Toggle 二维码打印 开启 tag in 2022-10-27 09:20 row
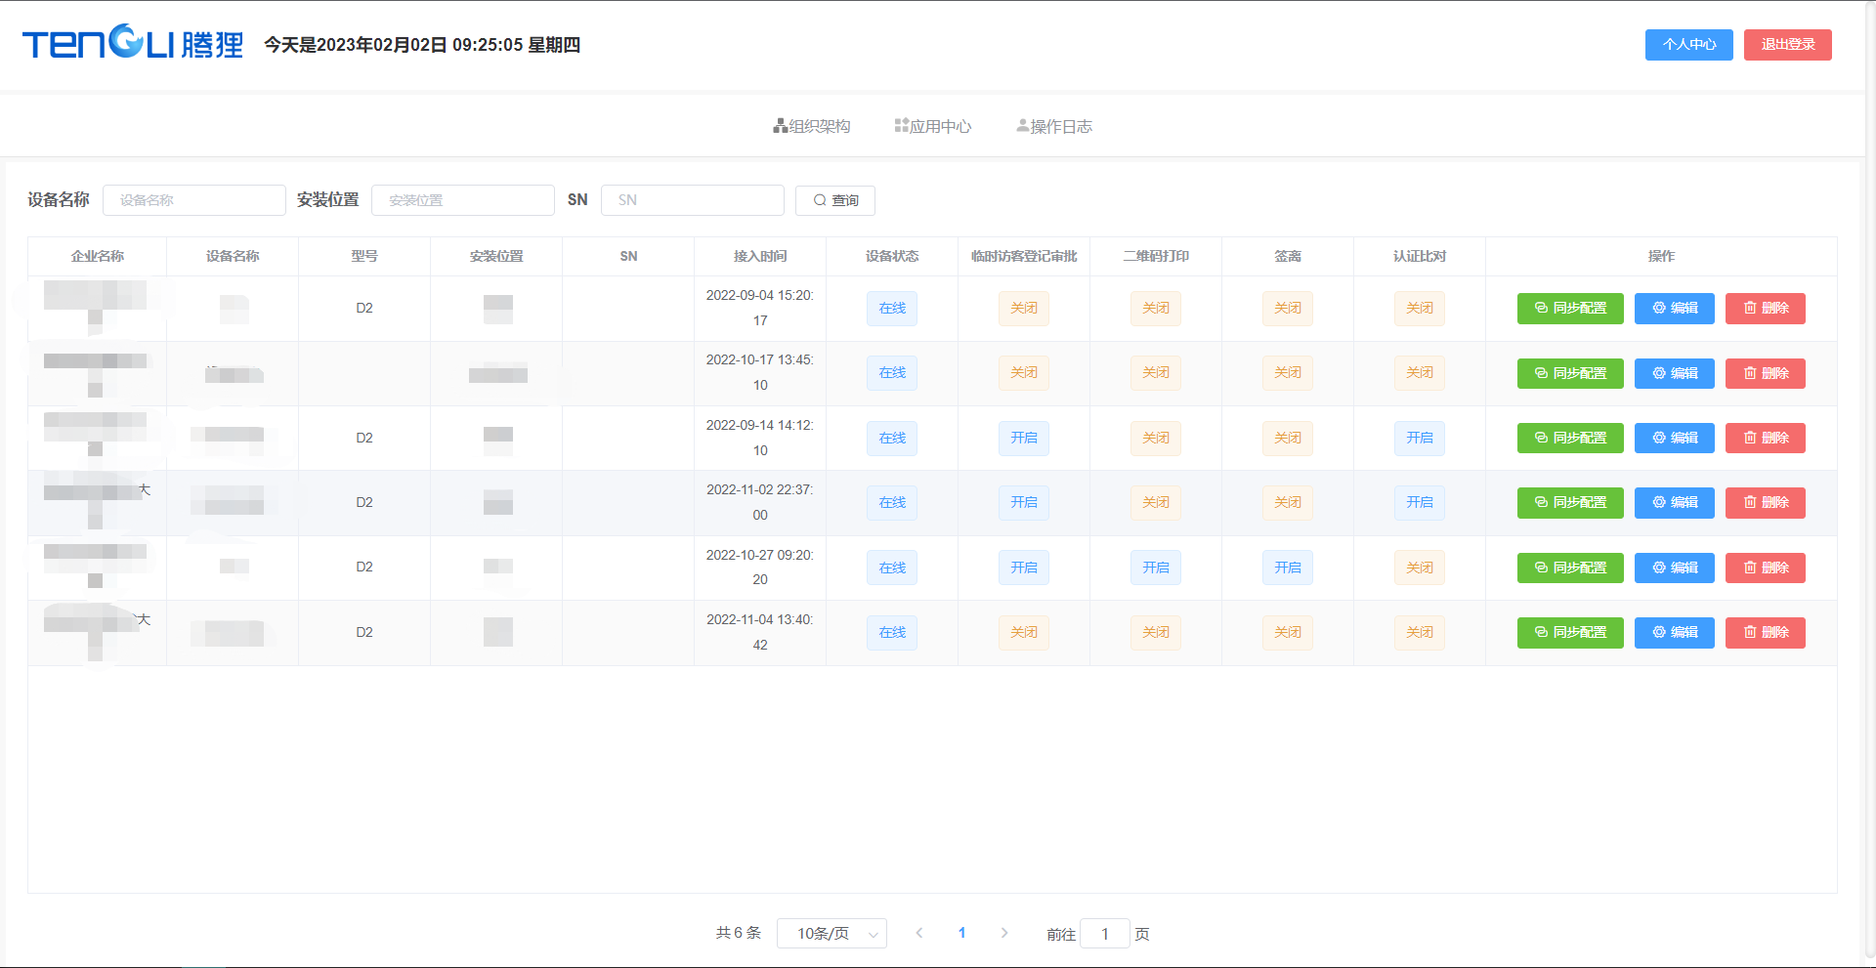The height and width of the screenshot is (968, 1876). [1156, 568]
